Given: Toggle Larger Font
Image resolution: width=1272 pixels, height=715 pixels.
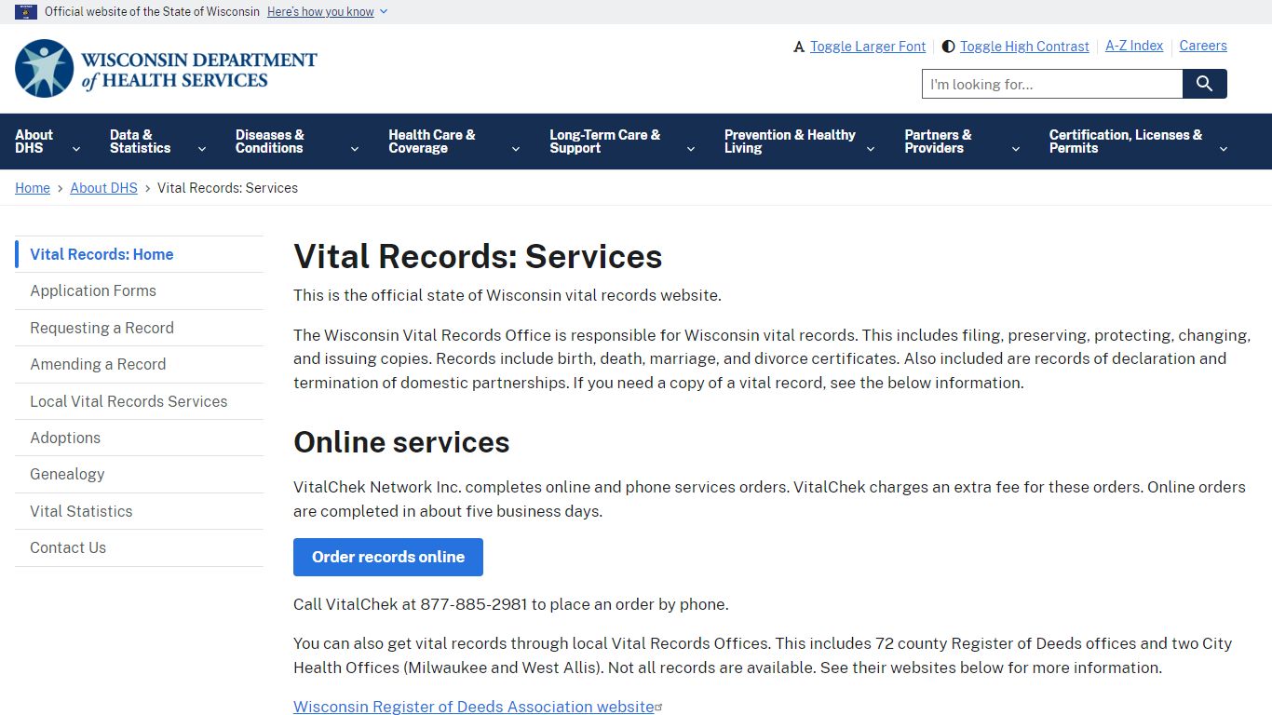Looking at the screenshot, I should (868, 47).
